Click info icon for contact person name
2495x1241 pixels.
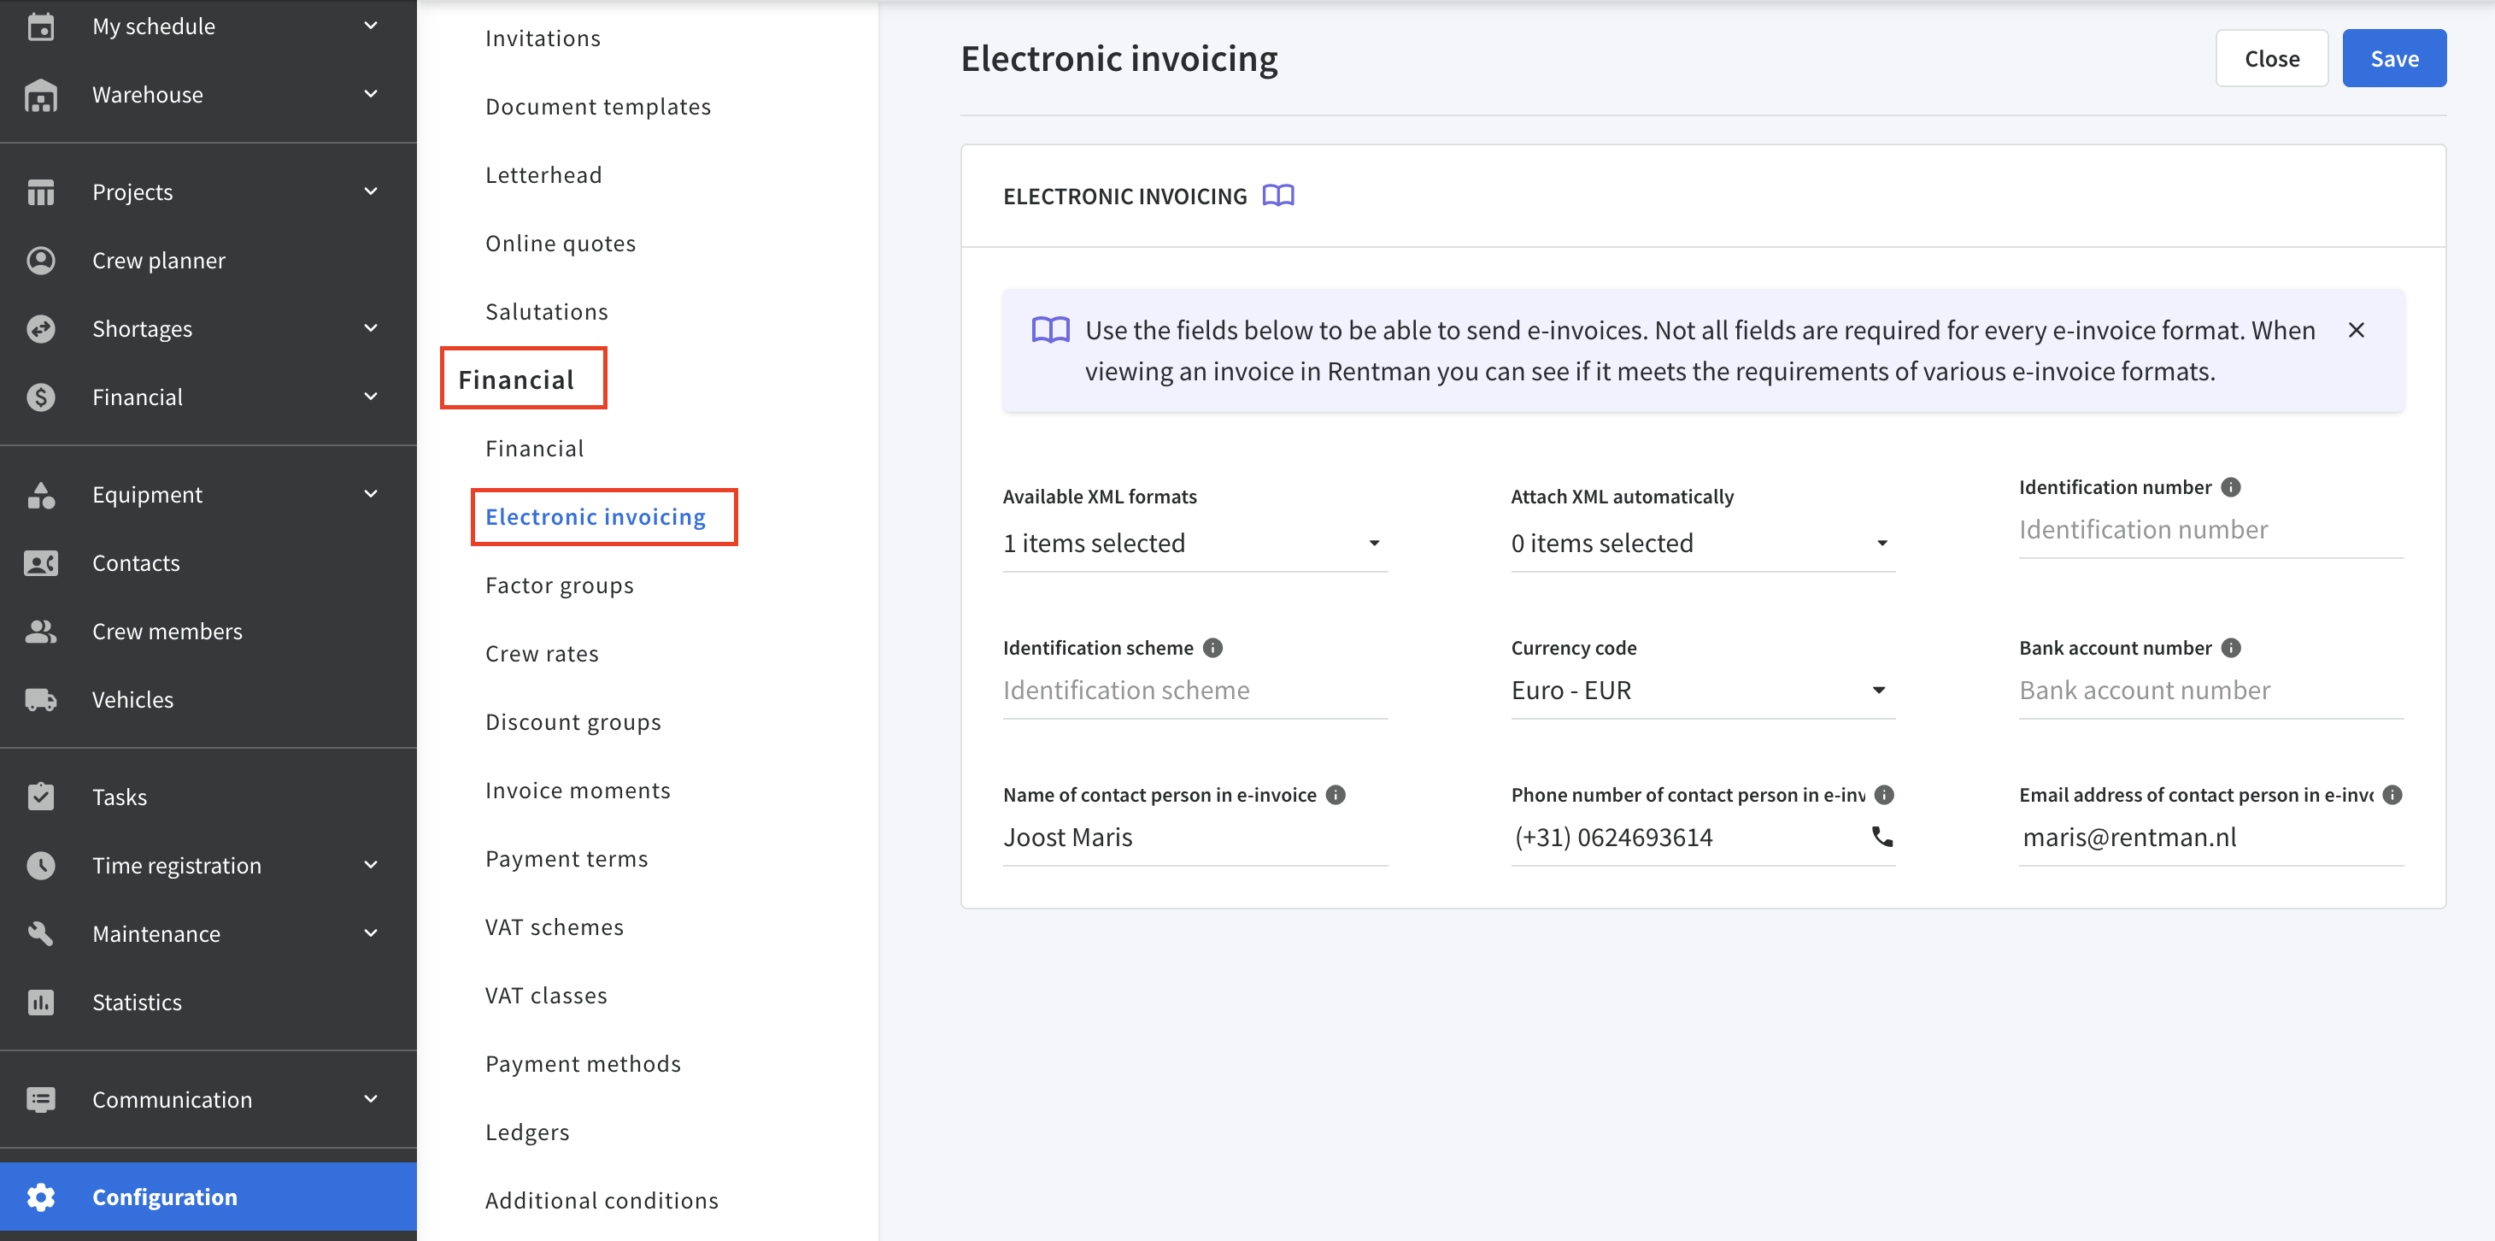pyautogui.click(x=1336, y=796)
